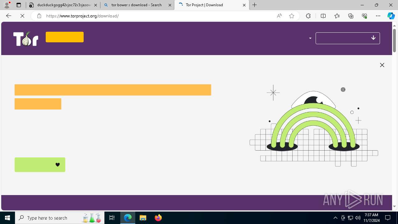398x224 pixels.
Task: Click the page vertical scrollbar thumb
Action: click(x=395, y=40)
